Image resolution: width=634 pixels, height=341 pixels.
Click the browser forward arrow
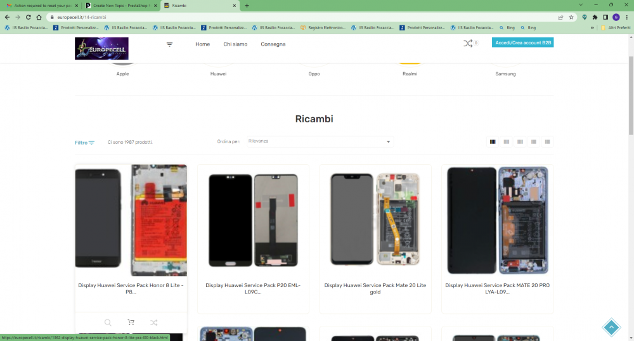[18, 17]
